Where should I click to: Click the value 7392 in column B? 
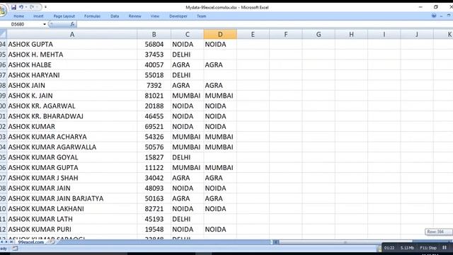click(154, 86)
